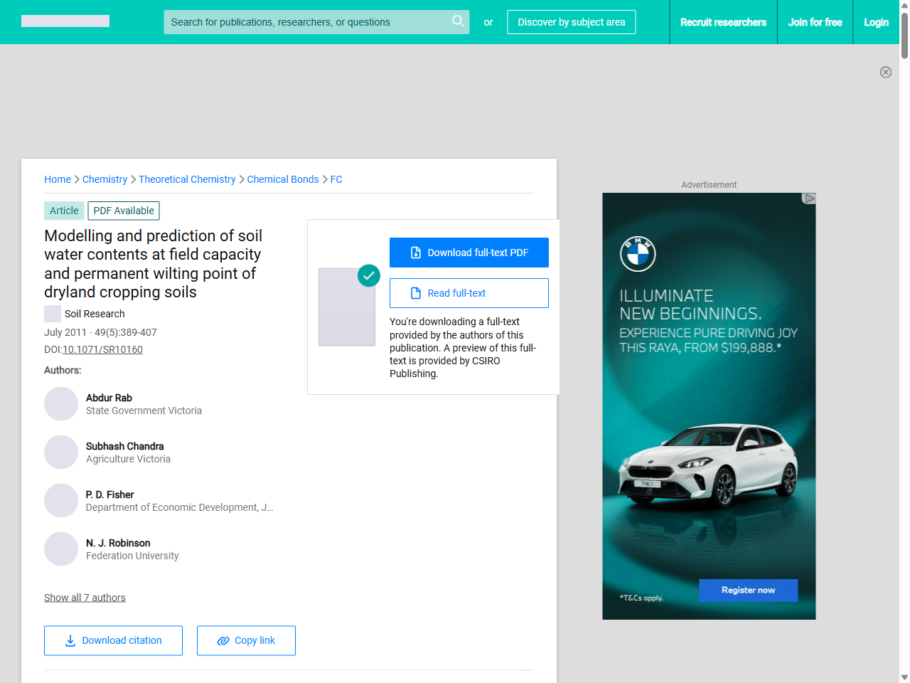This screenshot has height=683, width=910.
Task: Click the green checkmark badge on the document preview
Action: click(369, 275)
